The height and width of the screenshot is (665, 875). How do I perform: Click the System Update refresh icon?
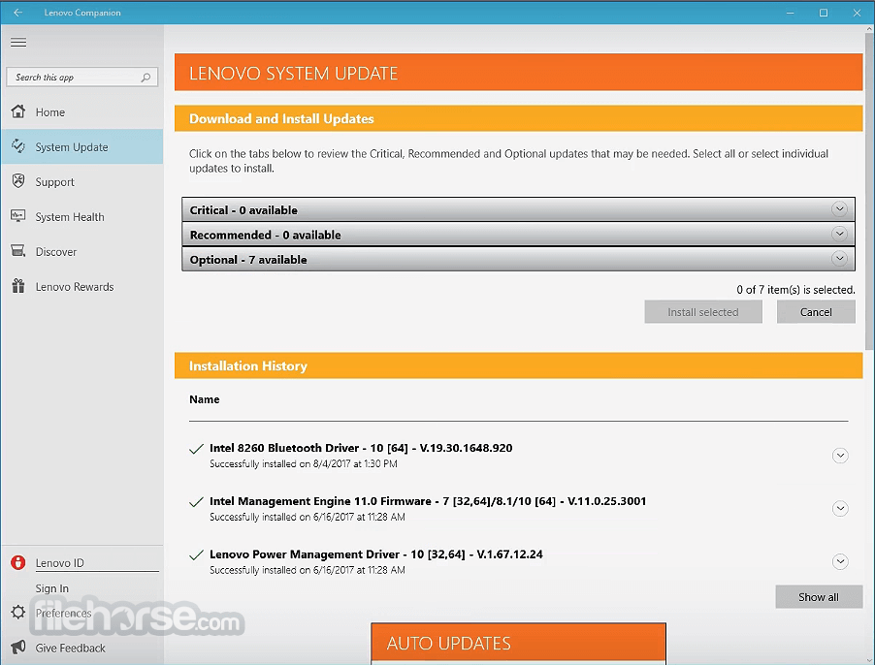(18, 146)
